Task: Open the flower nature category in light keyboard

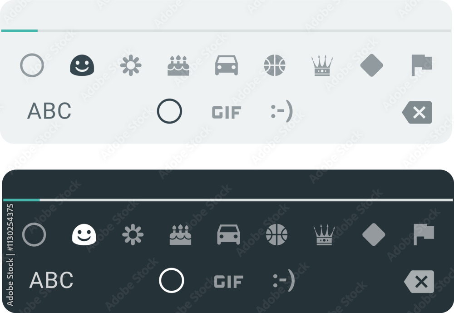Action: point(131,65)
